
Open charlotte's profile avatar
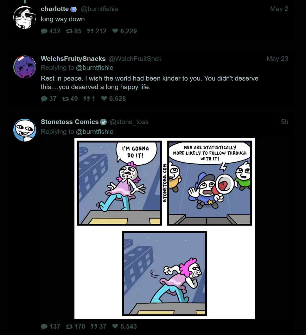pos(24,17)
